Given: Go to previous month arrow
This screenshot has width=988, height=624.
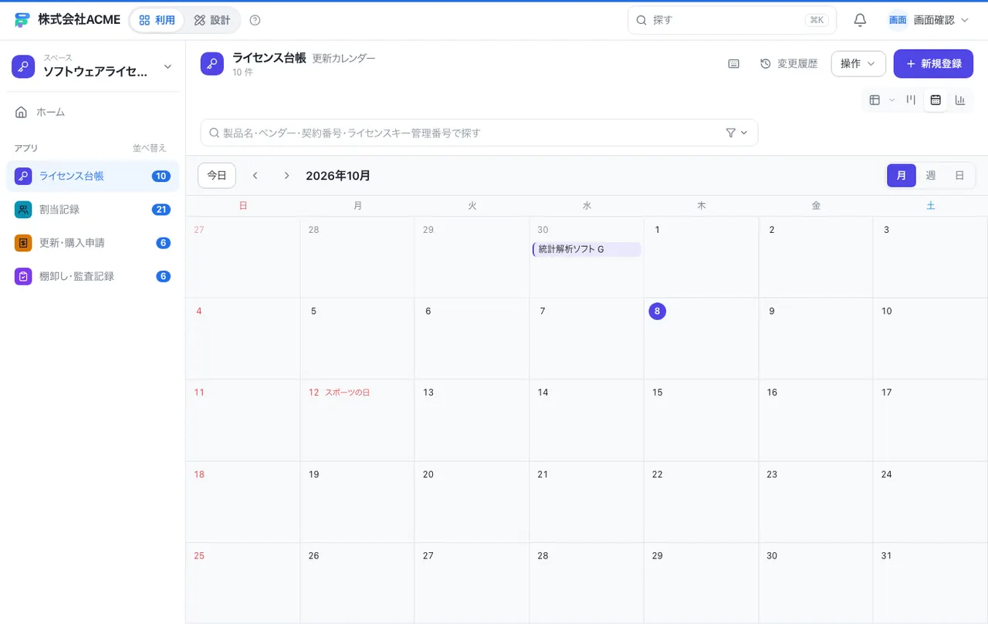Looking at the screenshot, I should point(255,176).
